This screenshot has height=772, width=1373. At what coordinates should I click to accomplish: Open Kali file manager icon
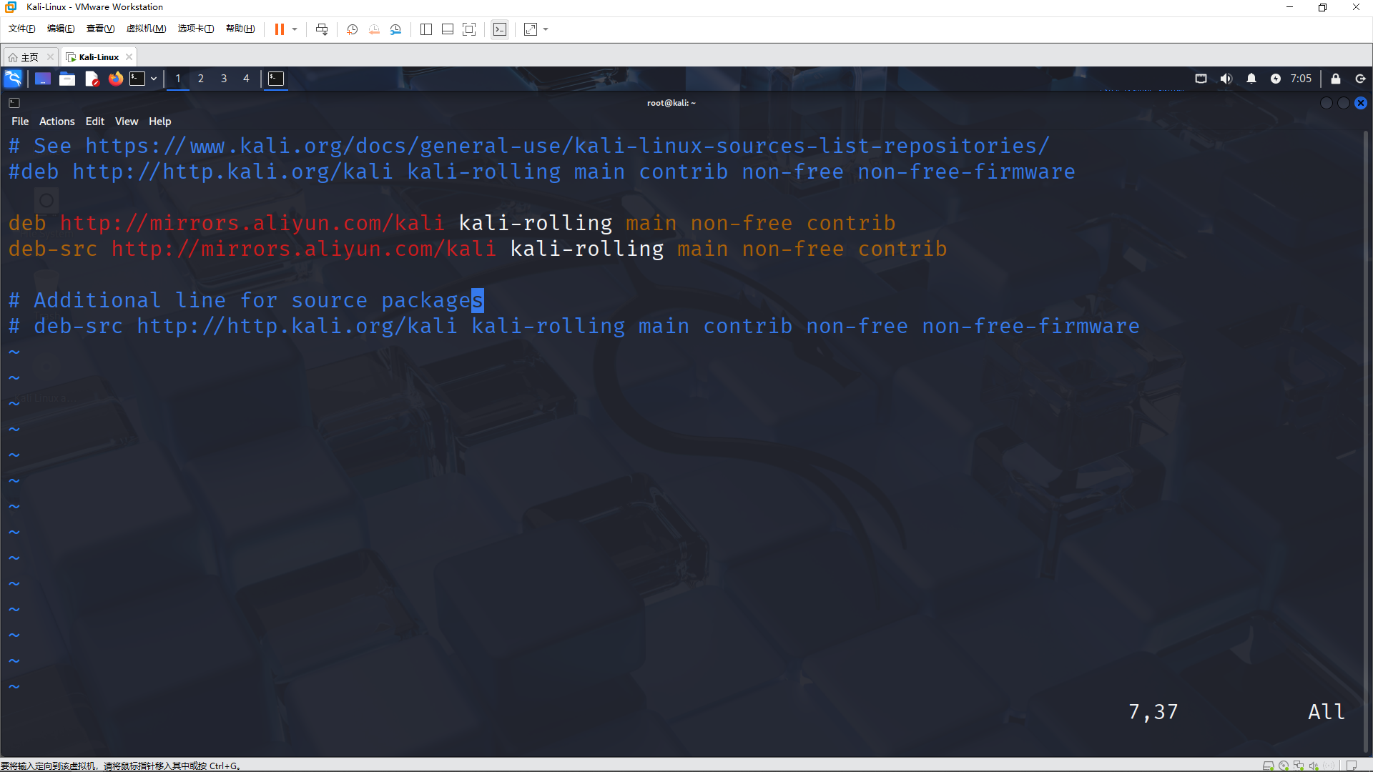(x=67, y=79)
